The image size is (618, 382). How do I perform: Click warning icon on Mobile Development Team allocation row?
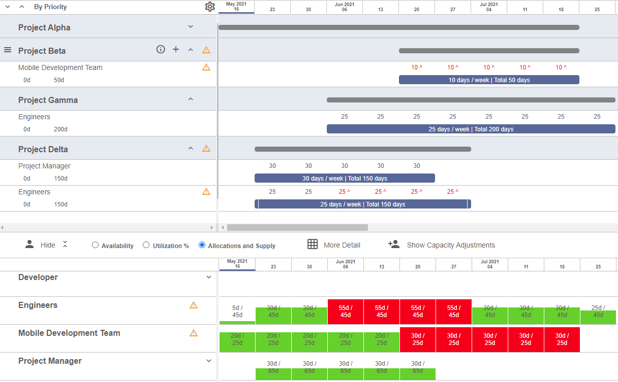[x=206, y=67]
